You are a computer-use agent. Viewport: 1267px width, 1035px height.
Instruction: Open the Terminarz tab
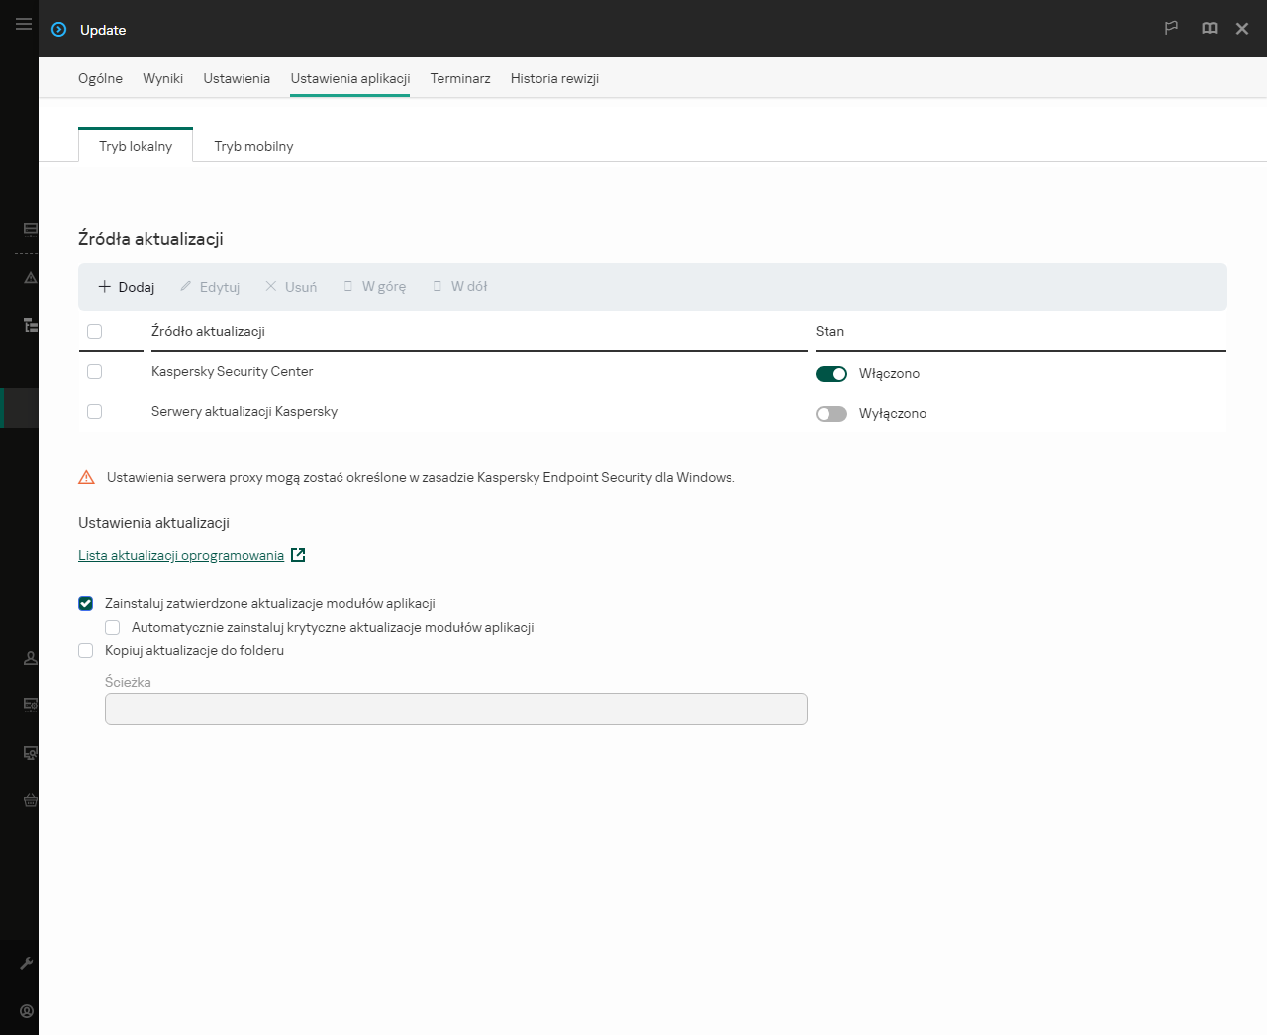(460, 78)
